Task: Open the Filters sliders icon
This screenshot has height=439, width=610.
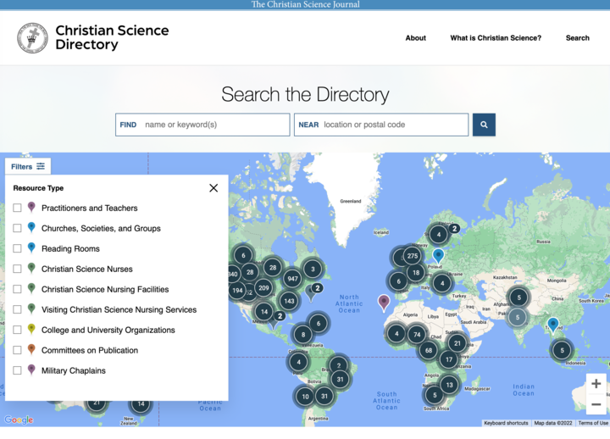Action: tap(41, 166)
